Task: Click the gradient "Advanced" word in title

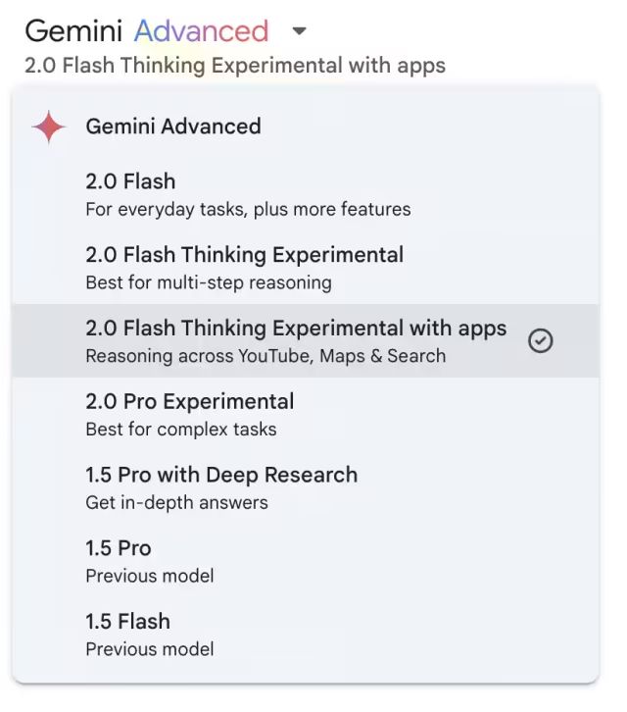Action: point(201,31)
